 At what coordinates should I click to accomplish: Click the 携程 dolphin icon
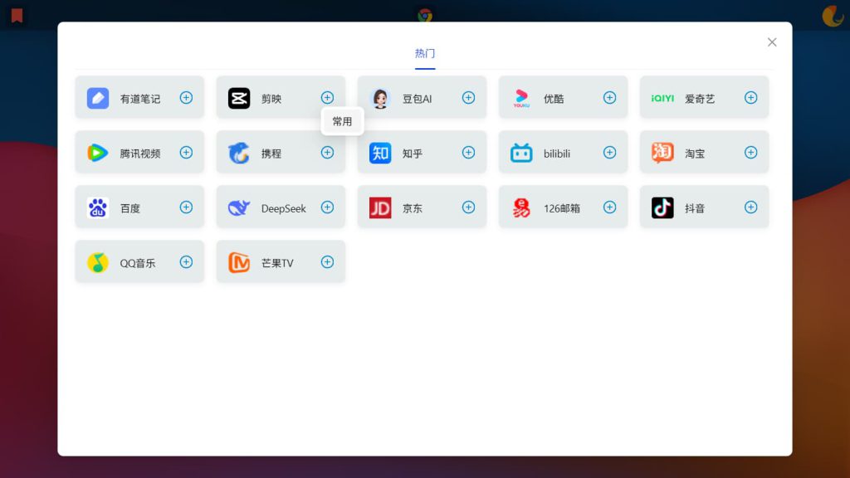tap(239, 152)
